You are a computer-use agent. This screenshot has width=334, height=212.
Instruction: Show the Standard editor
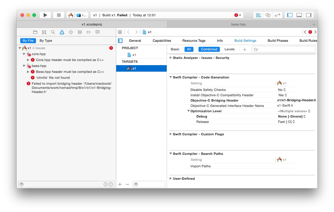(259, 15)
